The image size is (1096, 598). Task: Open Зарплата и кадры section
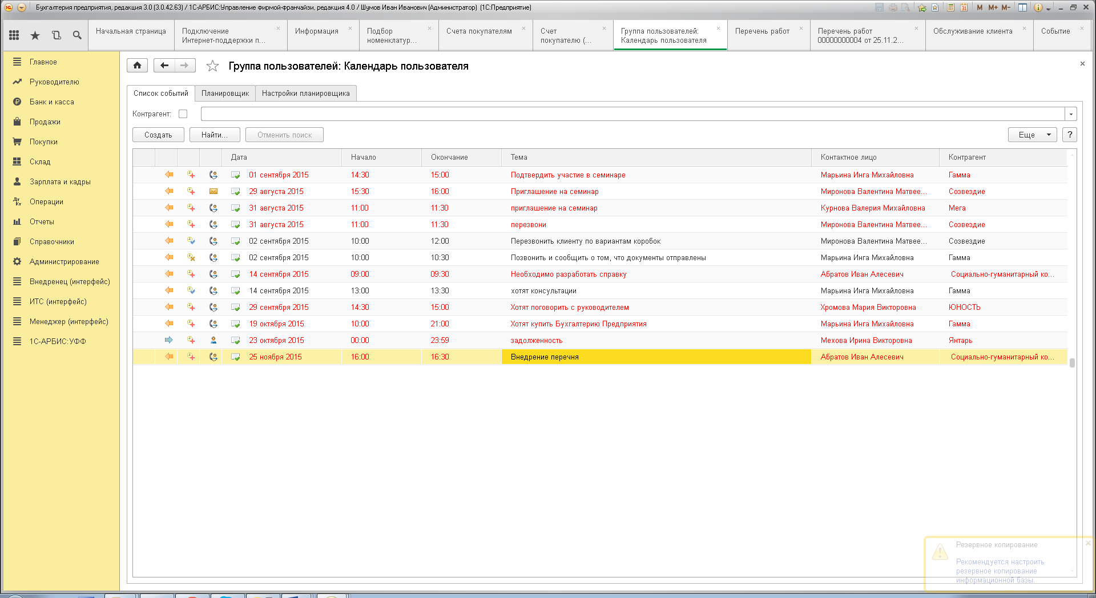pyautogui.click(x=60, y=181)
